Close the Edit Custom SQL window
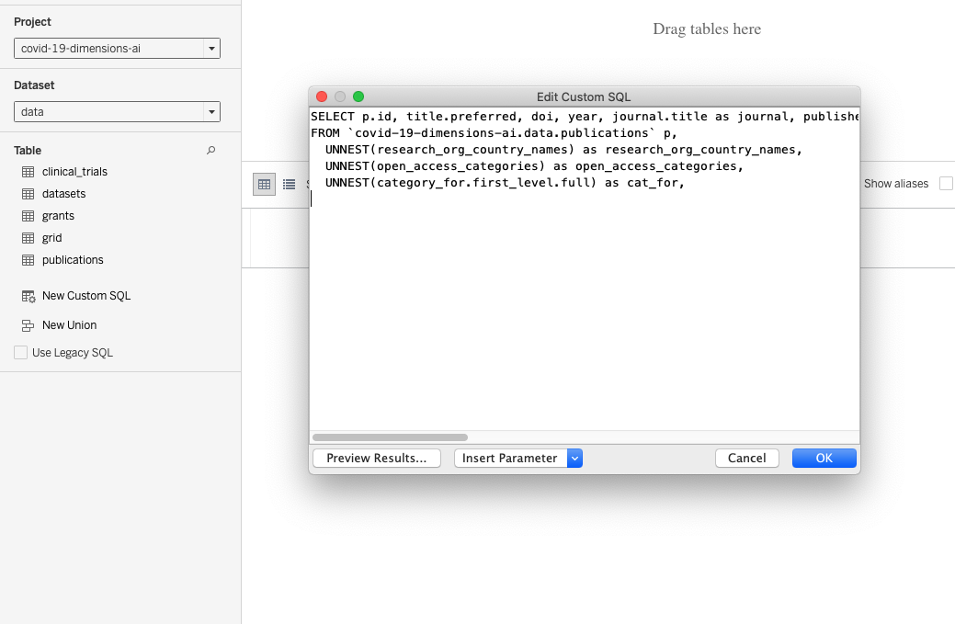This screenshot has height=624, width=955. [322, 96]
